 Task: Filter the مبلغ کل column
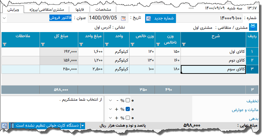(x=43, y=44)
